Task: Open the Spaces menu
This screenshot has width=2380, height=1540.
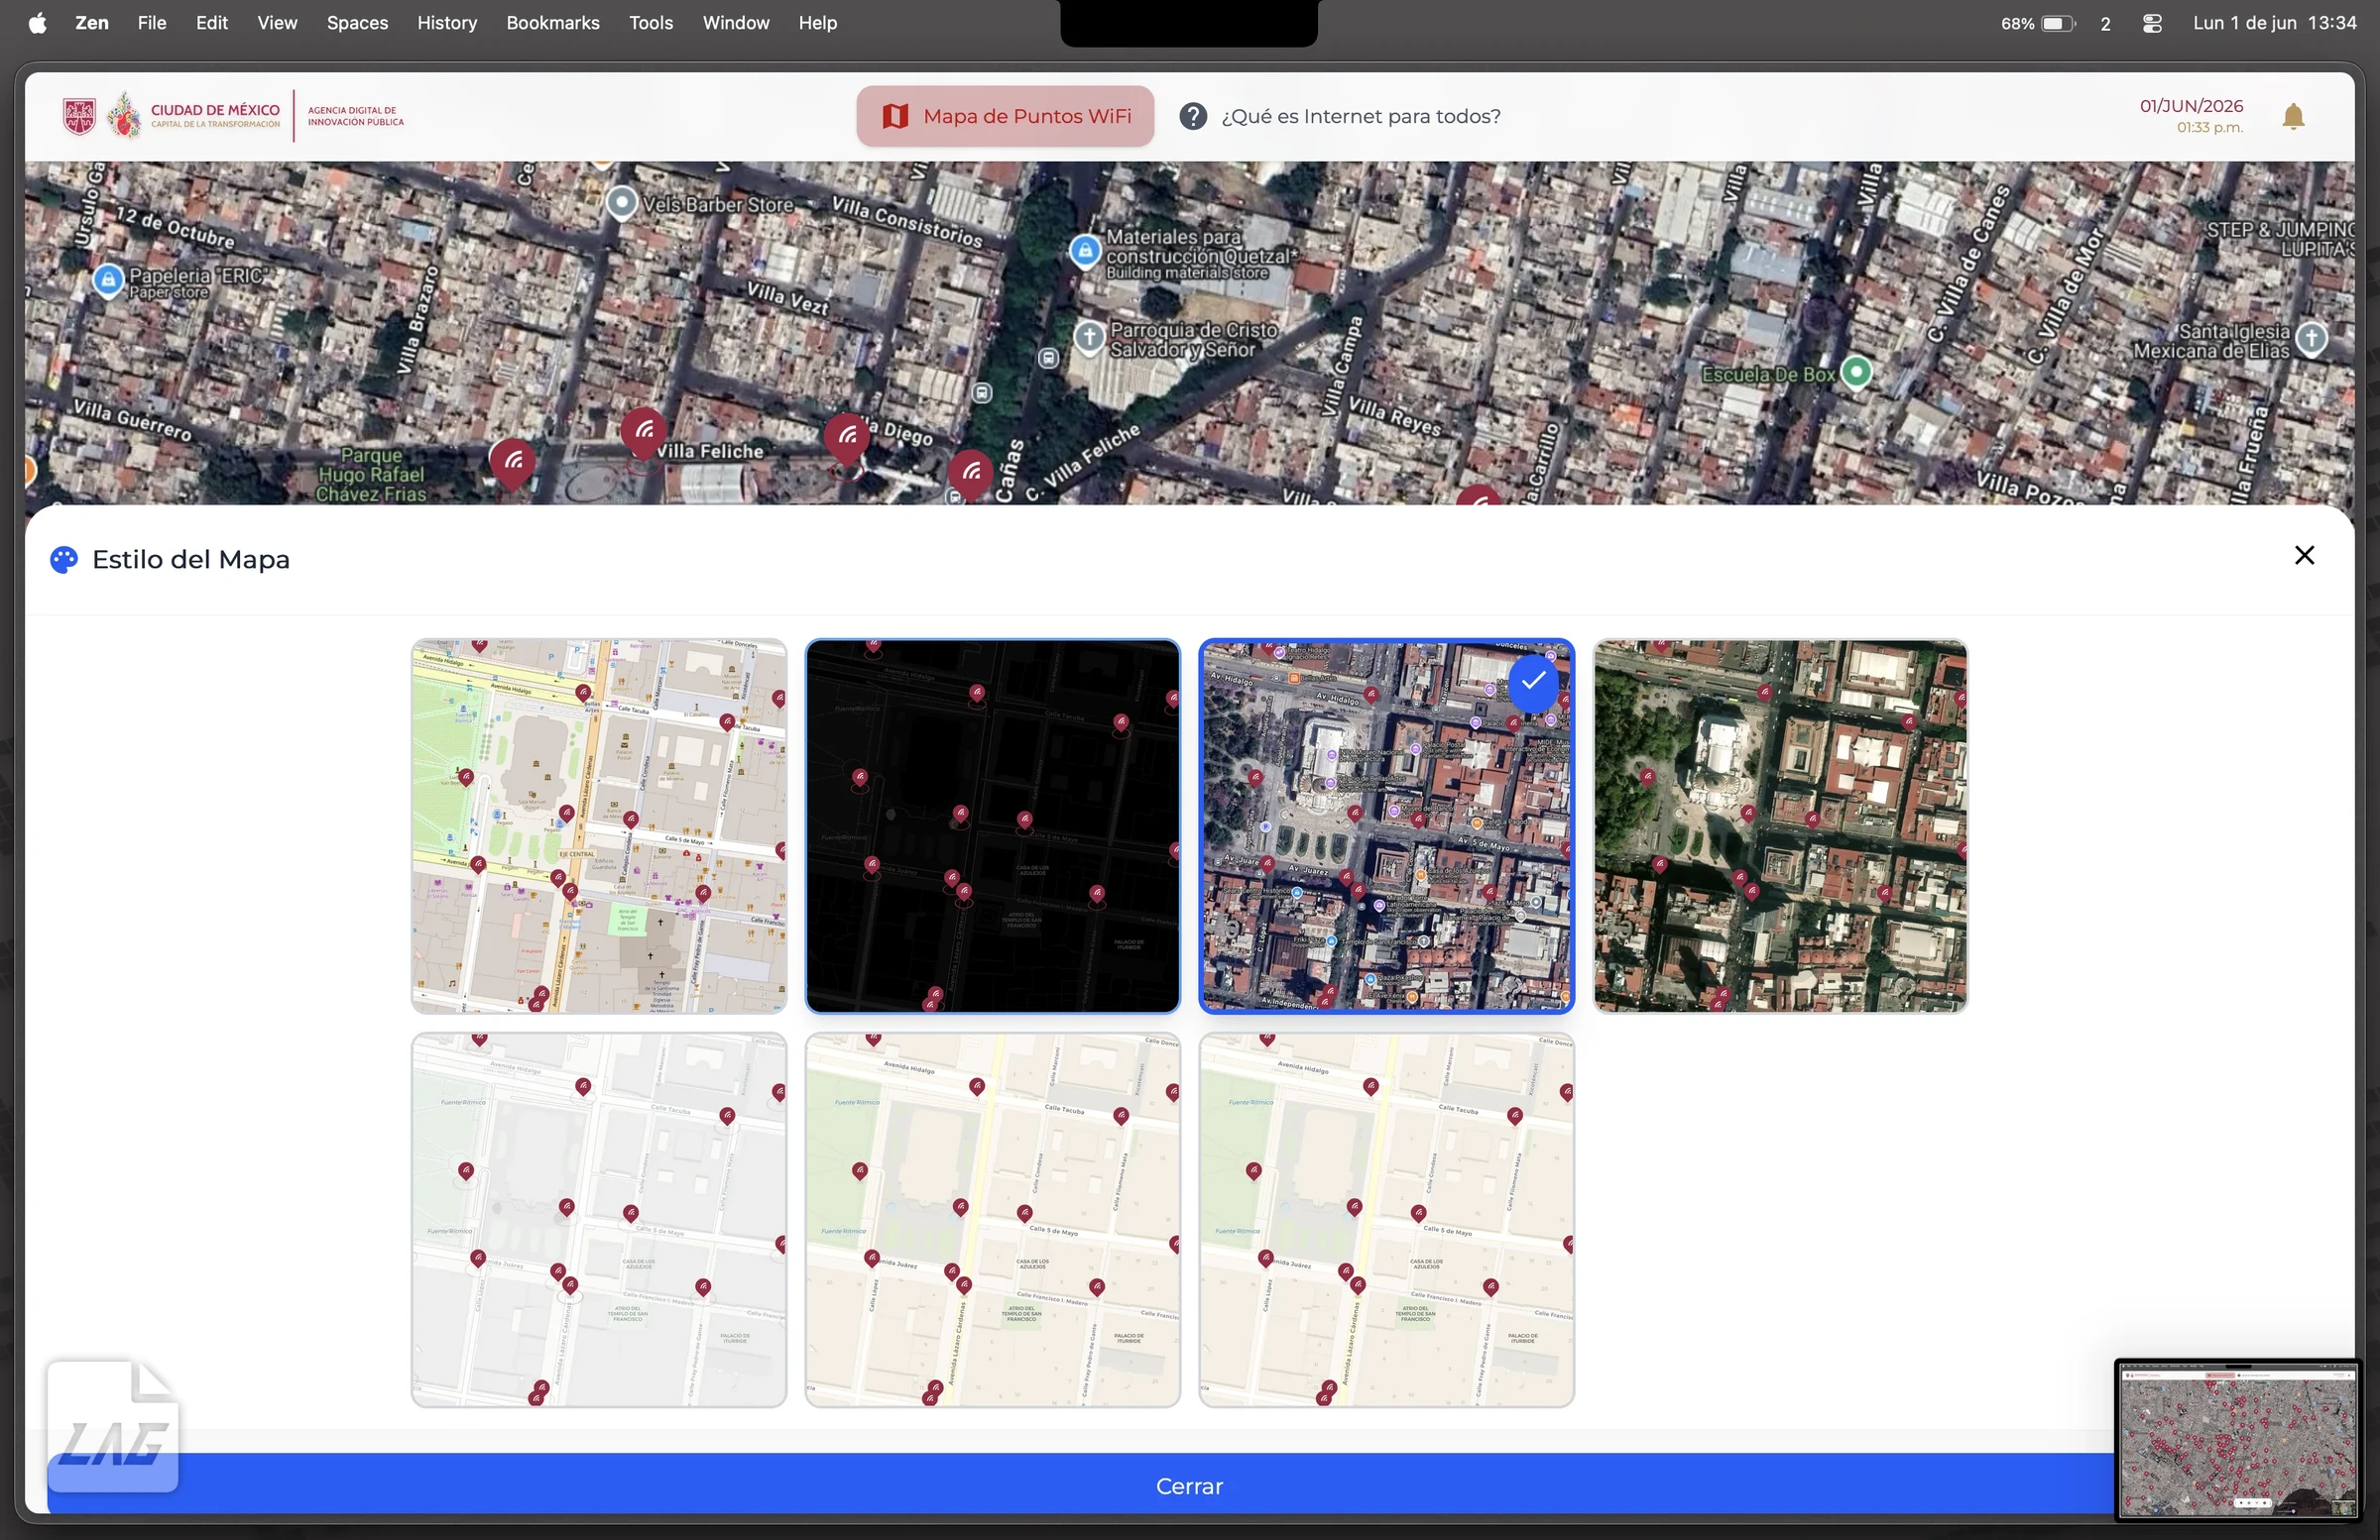Action: click(x=357, y=23)
